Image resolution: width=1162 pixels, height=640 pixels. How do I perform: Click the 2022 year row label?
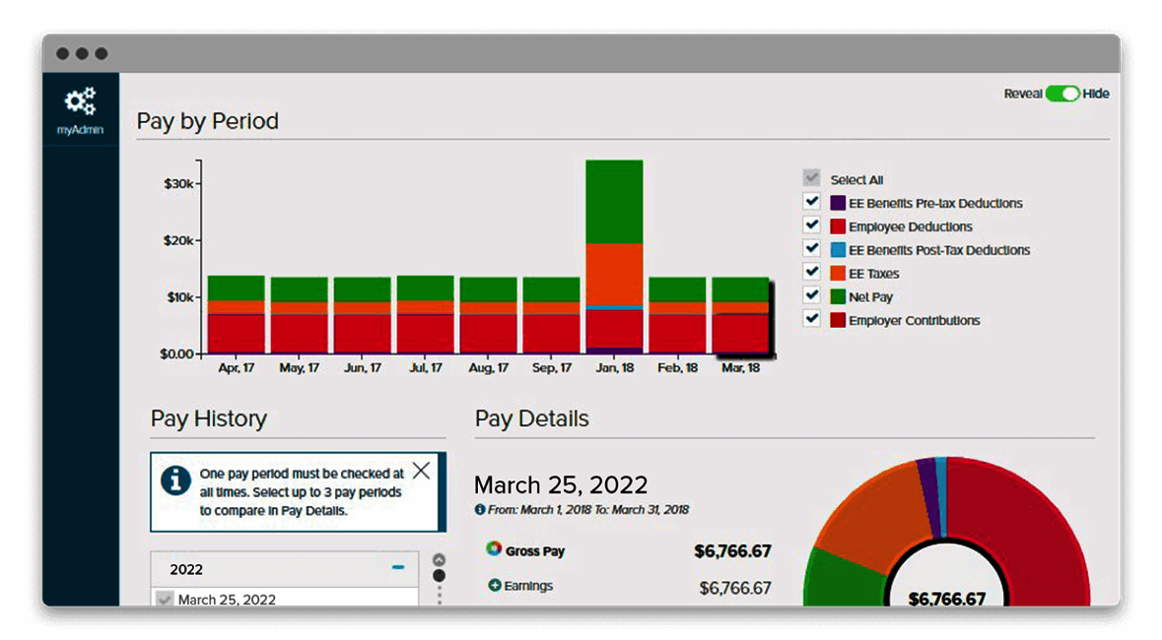tap(186, 570)
